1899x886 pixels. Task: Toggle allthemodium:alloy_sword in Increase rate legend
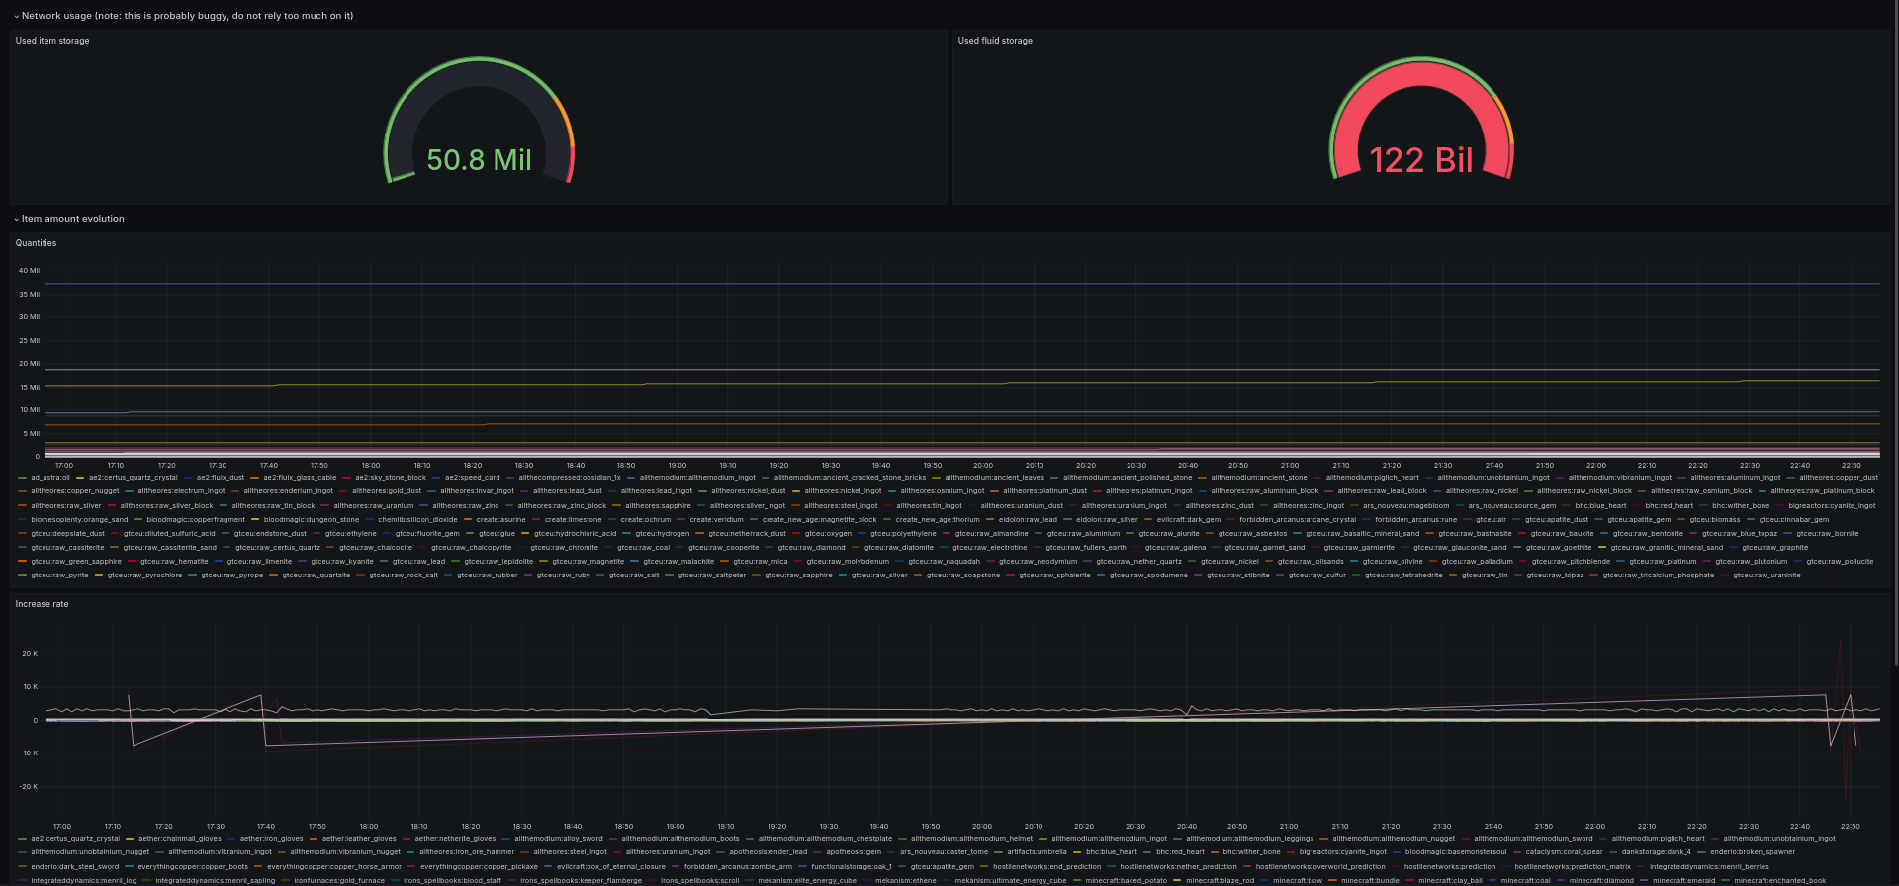tap(559, 839)
